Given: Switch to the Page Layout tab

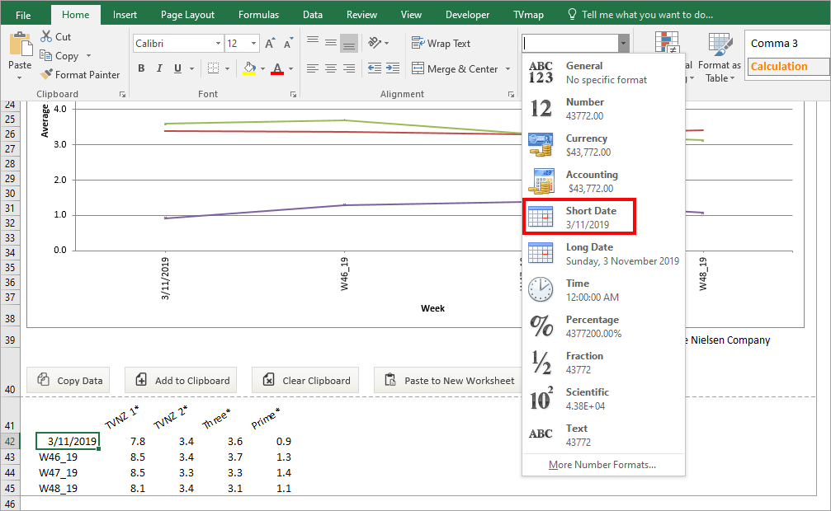Looking at the screenshot, I should coord(187,15).
